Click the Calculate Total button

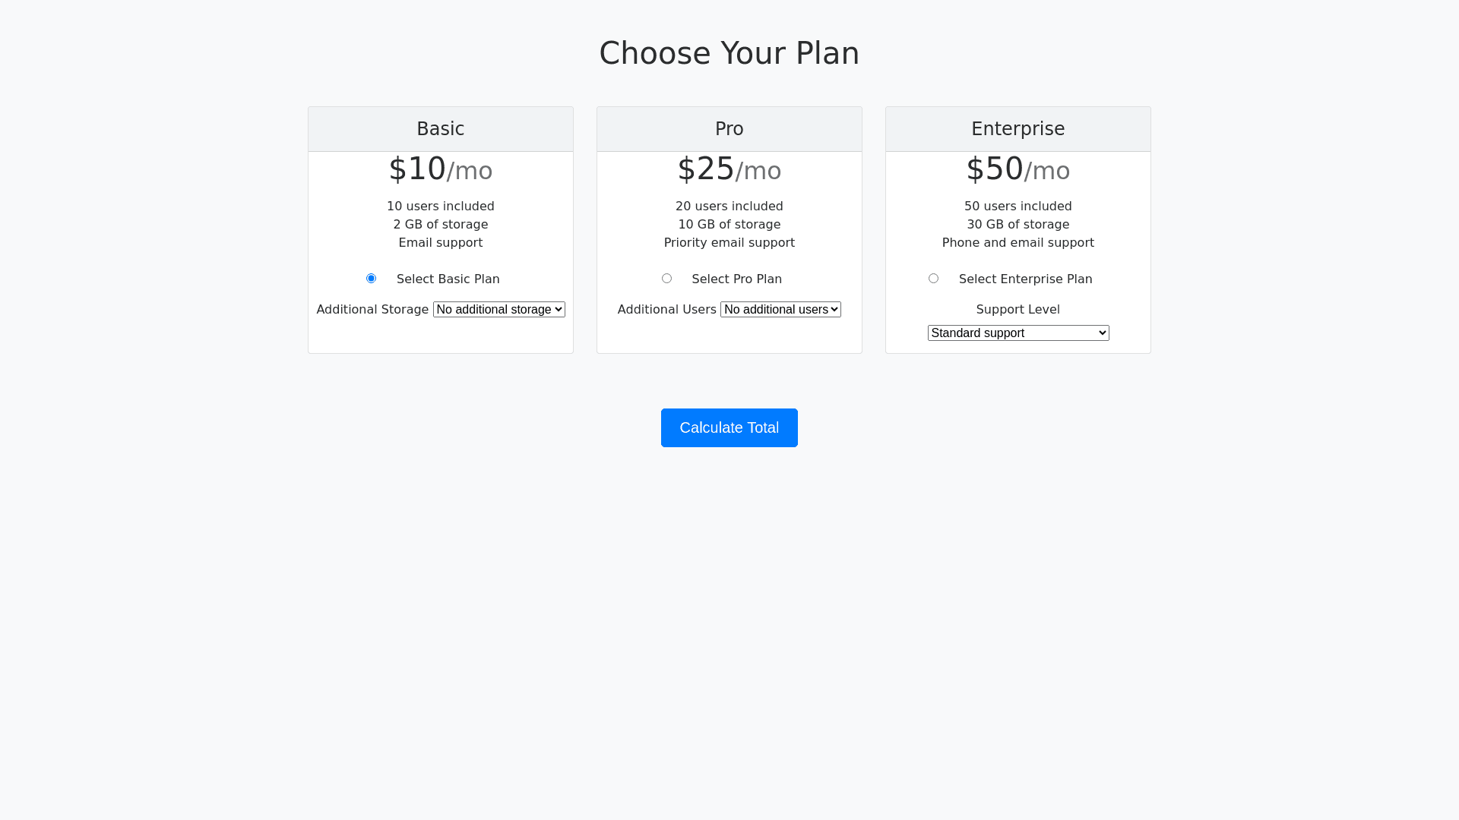coord(729,428)
